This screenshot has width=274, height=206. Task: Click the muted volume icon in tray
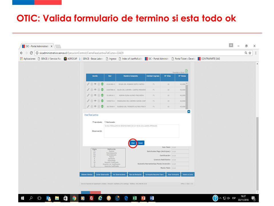(x=229, y=198)
